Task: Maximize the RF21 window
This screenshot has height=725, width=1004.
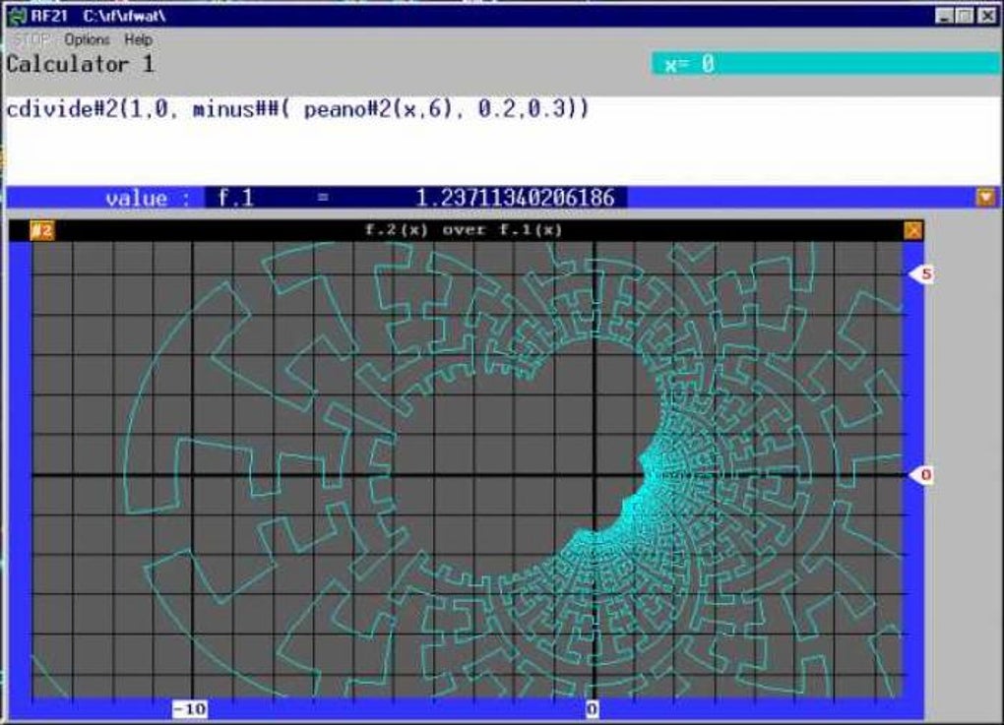Action: coord(965,16)
